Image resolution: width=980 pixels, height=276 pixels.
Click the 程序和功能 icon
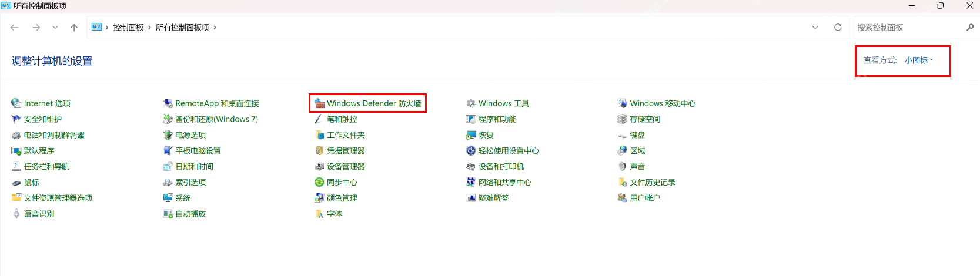(471, 119)
